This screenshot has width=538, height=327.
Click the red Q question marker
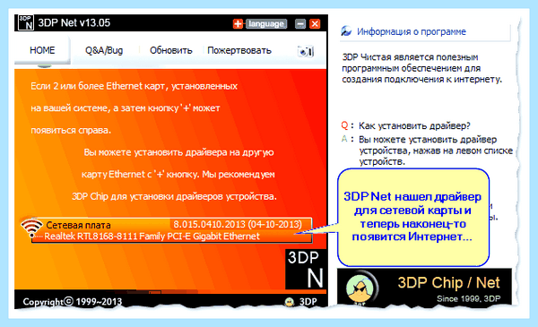[344, 125]
